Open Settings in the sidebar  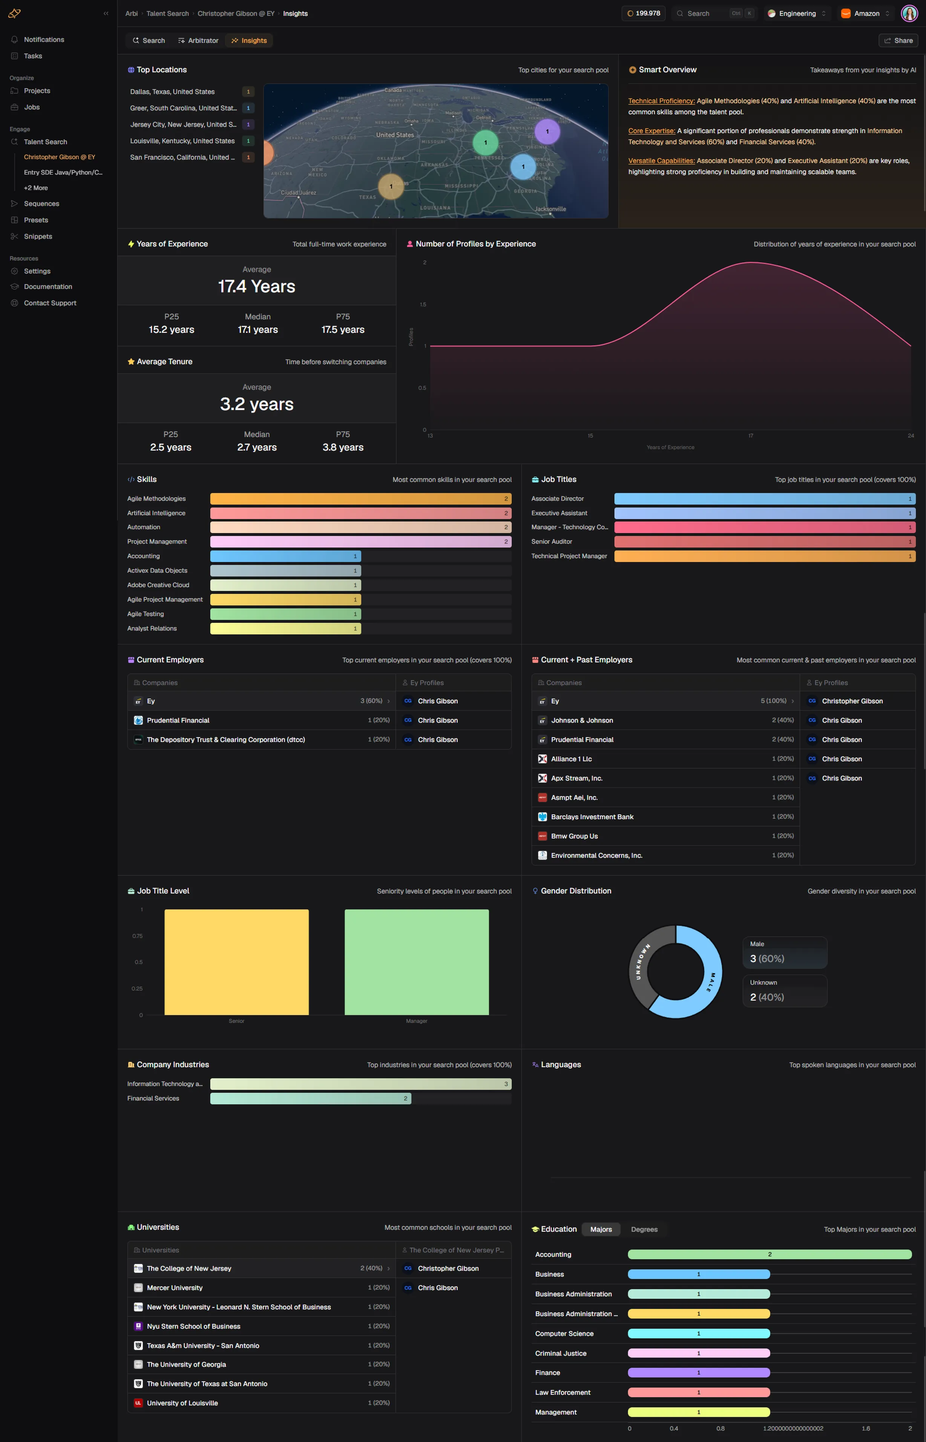[x=37, y=271]
